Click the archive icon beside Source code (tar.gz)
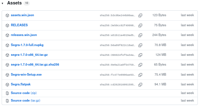Viewport: 200px width, 108px height. point(7,101)
